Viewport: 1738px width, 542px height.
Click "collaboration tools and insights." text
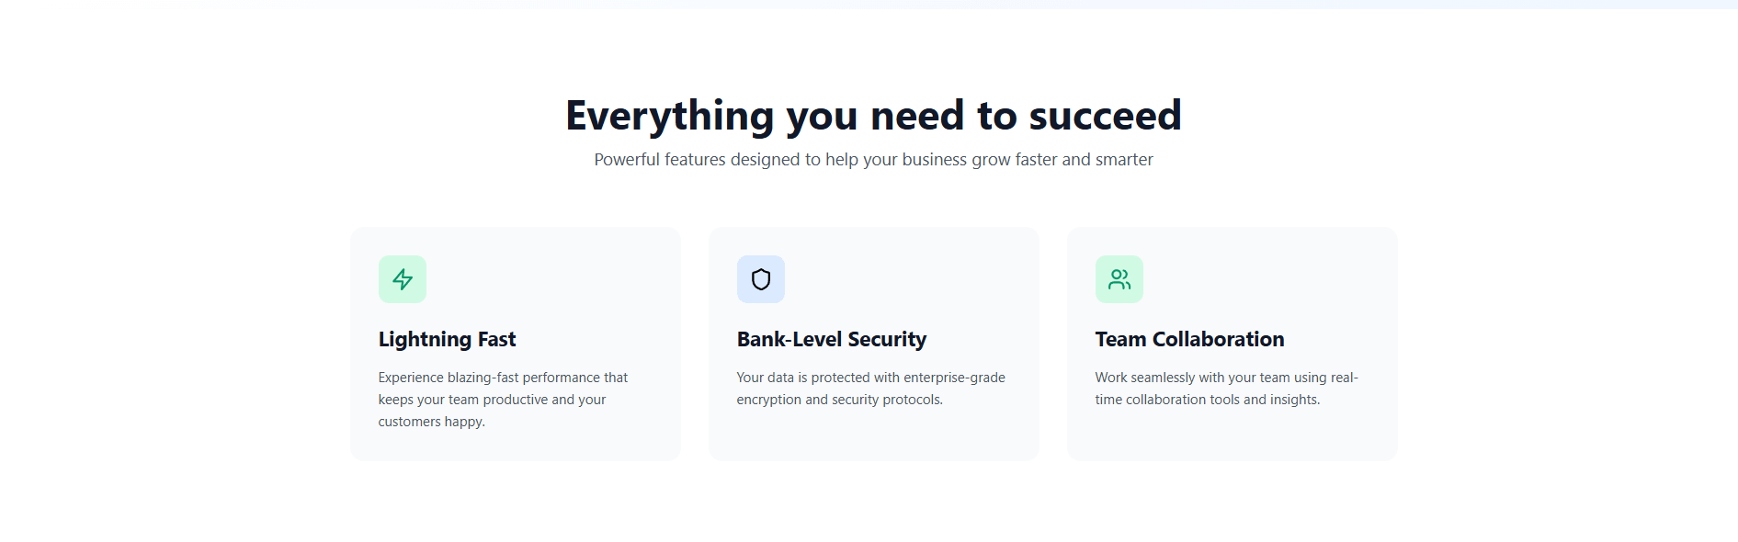click(x=1222, y=400)
